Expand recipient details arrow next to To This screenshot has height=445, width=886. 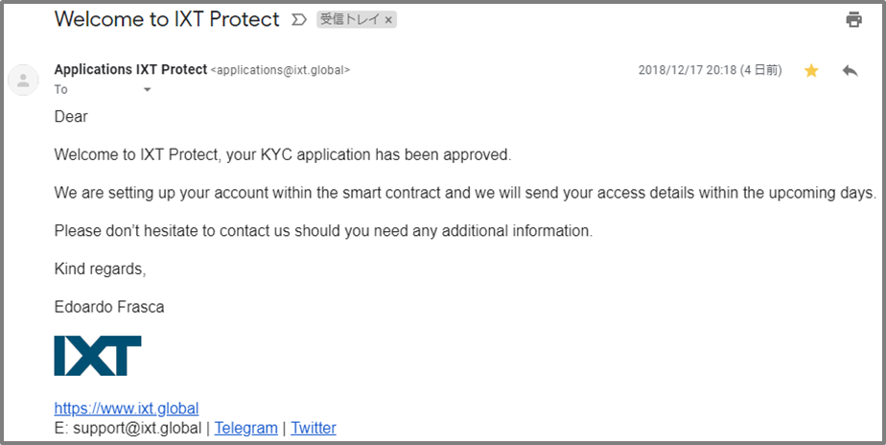tap(148, 89)
